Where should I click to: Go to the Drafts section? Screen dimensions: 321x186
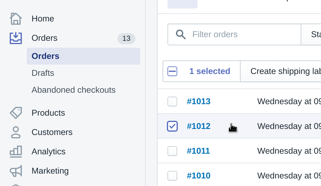tap(43, 73)
